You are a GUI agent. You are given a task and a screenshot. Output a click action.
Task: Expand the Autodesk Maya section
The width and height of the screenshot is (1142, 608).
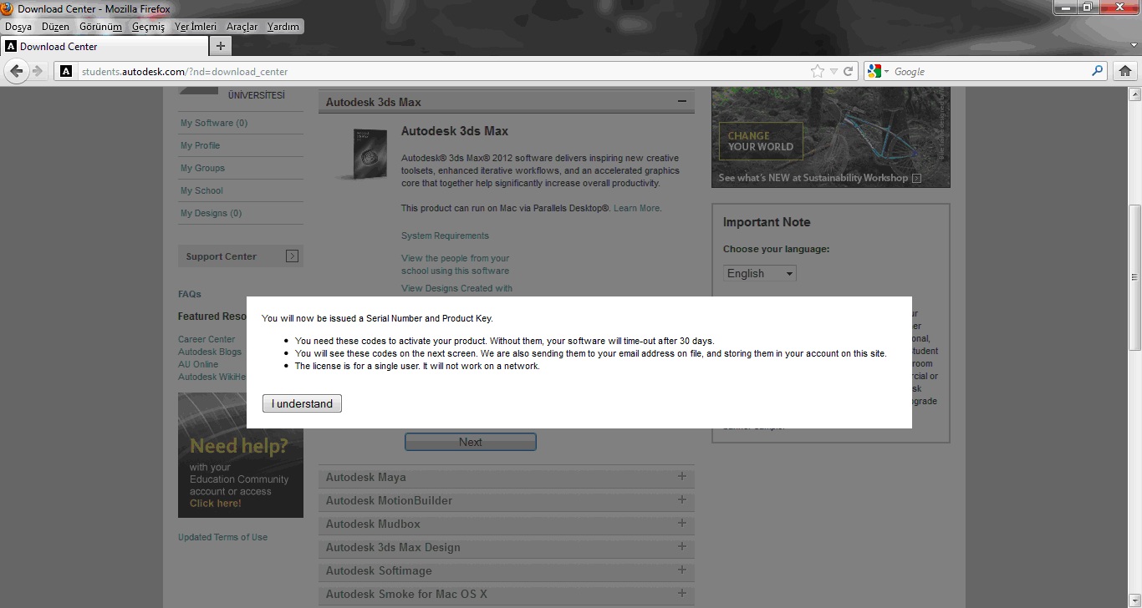[681, 477]
